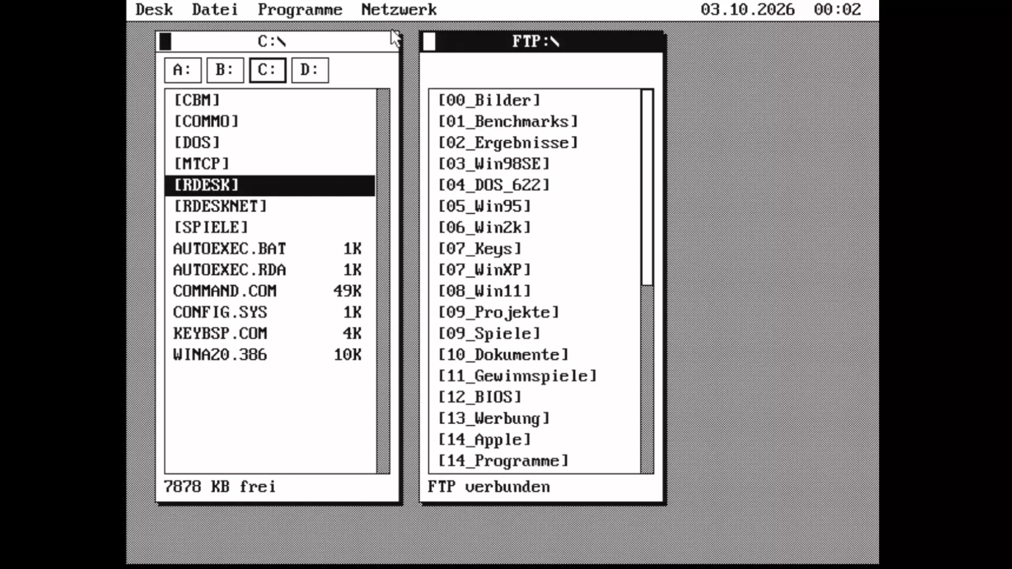Close the FTP:\ window using its corner box
This screenshot has width=1012, height=569.
click(429, 41)
